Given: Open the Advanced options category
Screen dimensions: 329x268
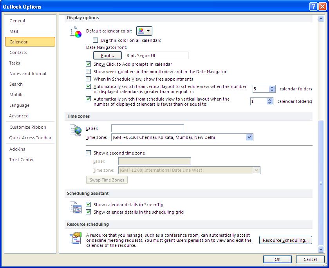Looking at the screenshot, I should (30, 116).
